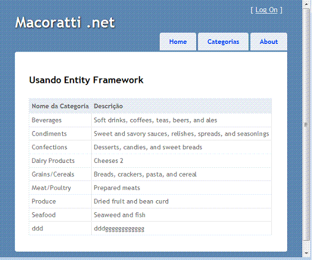
Task: Open the About tab
Action: click(x=269, y=42)
